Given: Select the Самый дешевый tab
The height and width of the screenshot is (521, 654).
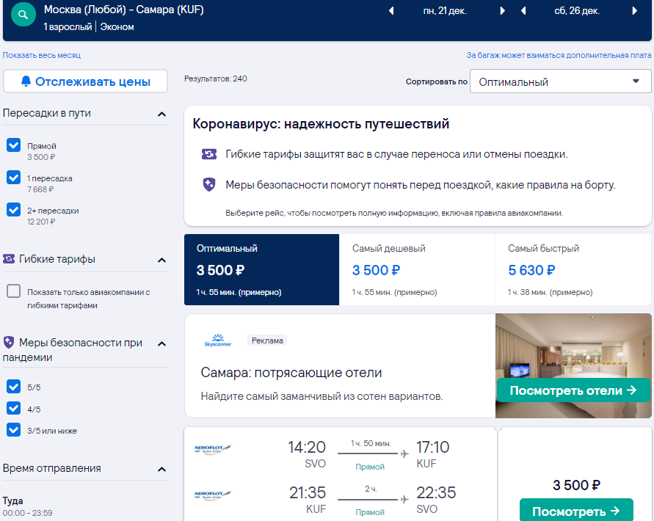Looking at the screenshot, I should coord(417,269).
